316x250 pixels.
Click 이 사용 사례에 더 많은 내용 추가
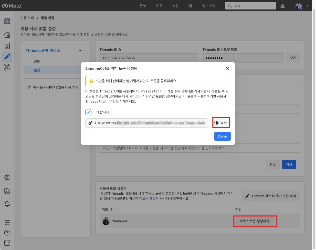[53, 87]
